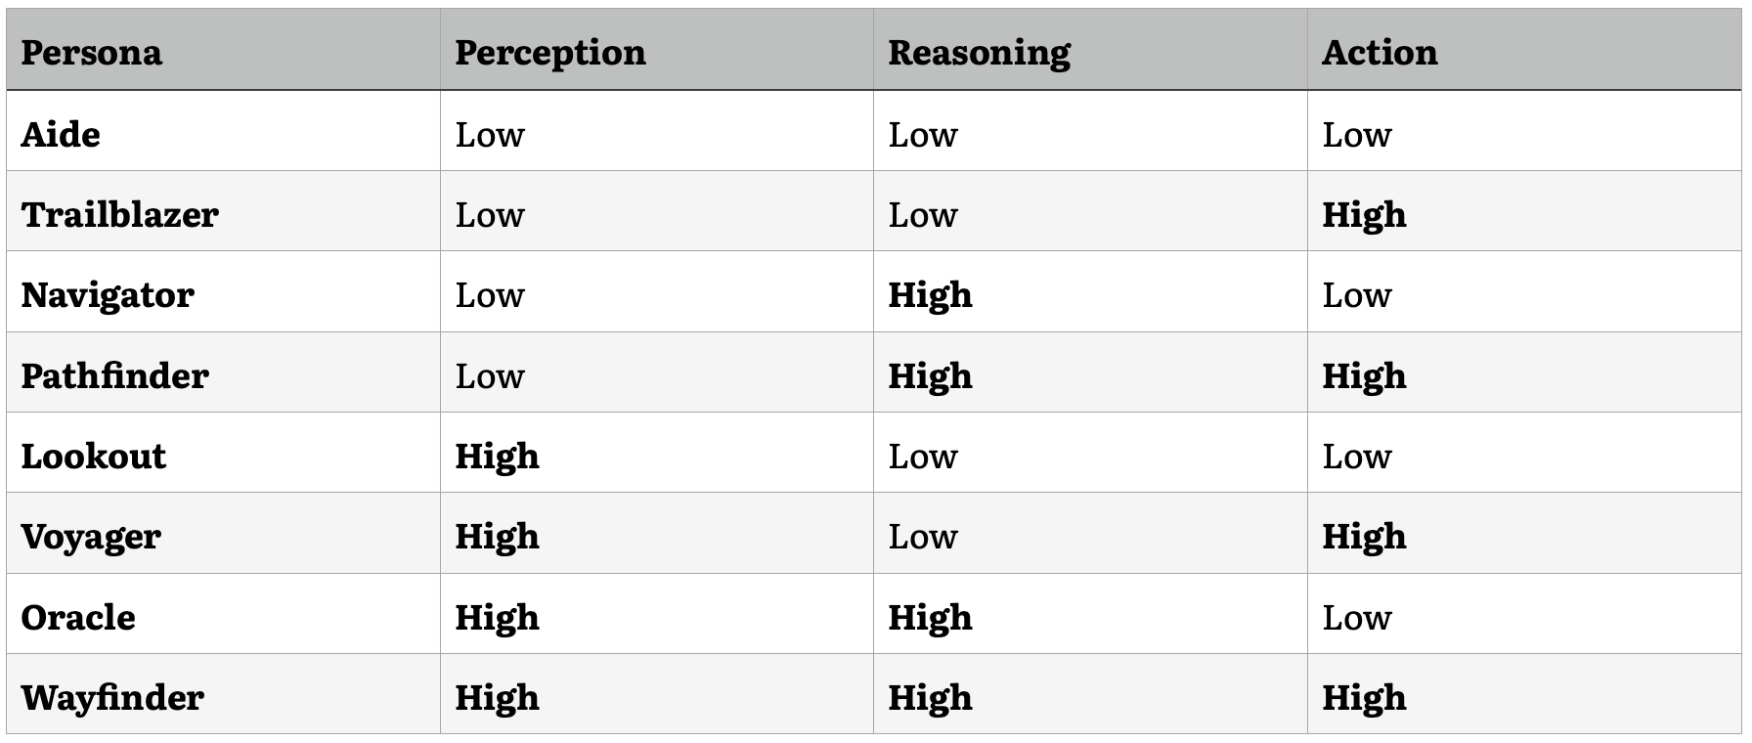1752x743 pixels.
Task: Select the Trailblazer persona name cell
Action: point(119,214)
